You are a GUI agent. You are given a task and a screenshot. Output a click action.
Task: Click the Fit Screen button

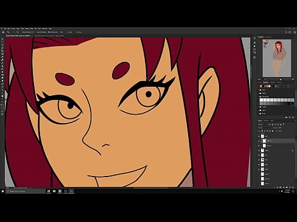point(69,32)
